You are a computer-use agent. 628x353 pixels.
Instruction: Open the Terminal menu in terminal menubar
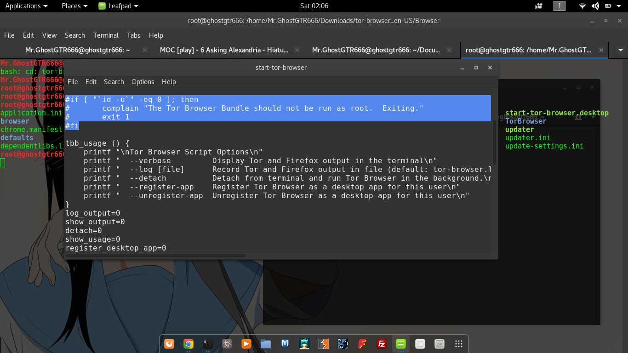pyautogui.click(x=106, y=35)
